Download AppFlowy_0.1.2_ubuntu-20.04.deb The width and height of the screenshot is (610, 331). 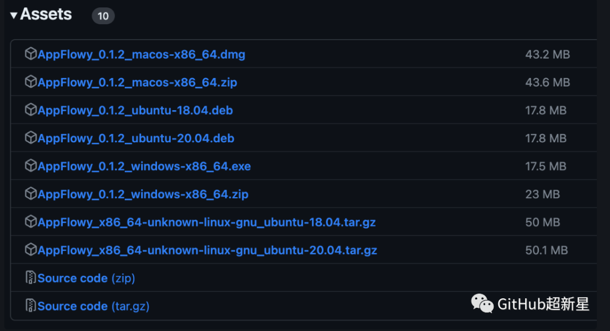point(136,138)
